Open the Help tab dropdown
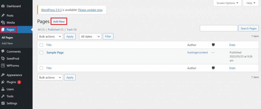Screen dimensions: 261x109 coord(251,3)
